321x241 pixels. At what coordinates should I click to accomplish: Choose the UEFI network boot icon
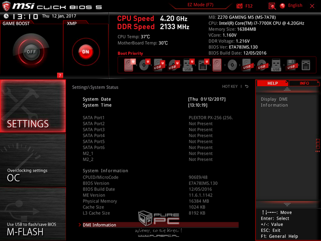click(x=203, y=65)
